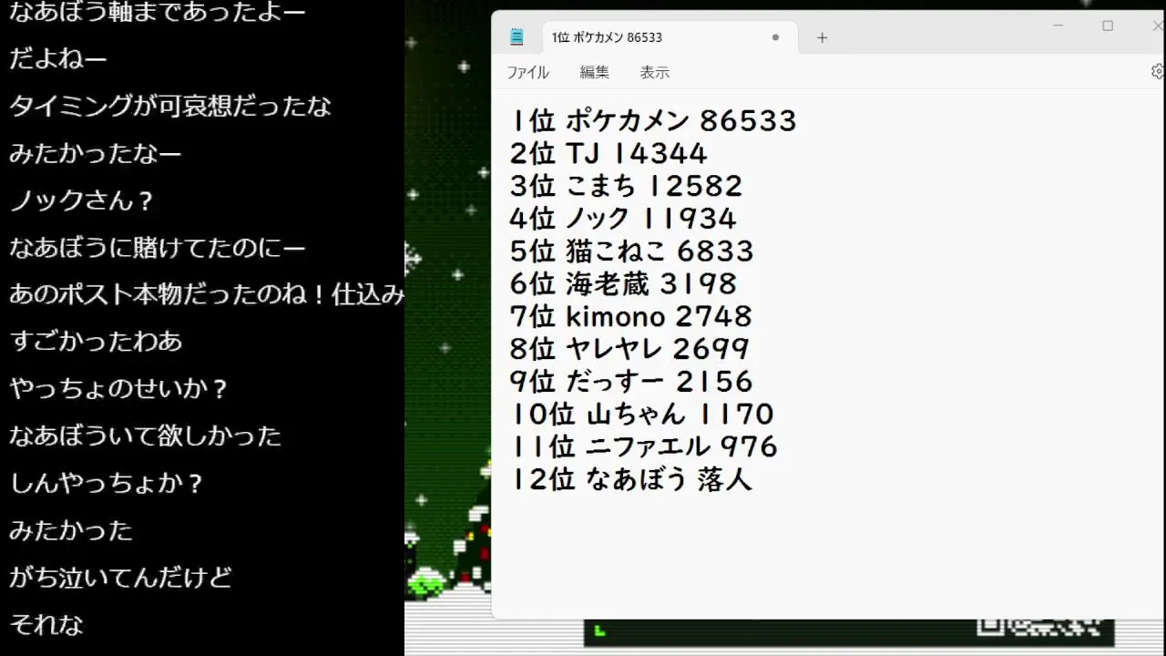Click the comment 'みたかったなー'
1166x656 pixels.
95,153
